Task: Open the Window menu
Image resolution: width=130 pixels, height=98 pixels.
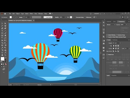Action: [41, 14]
